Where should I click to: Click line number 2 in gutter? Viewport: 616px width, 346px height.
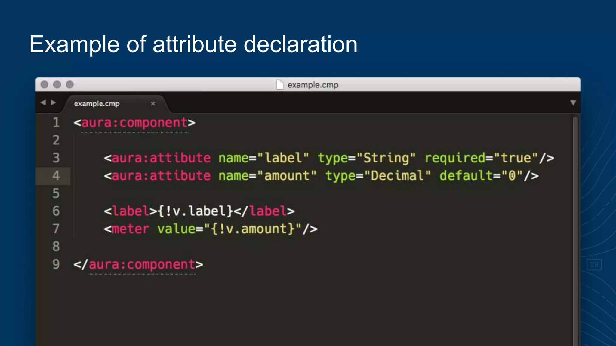[56, 140]
